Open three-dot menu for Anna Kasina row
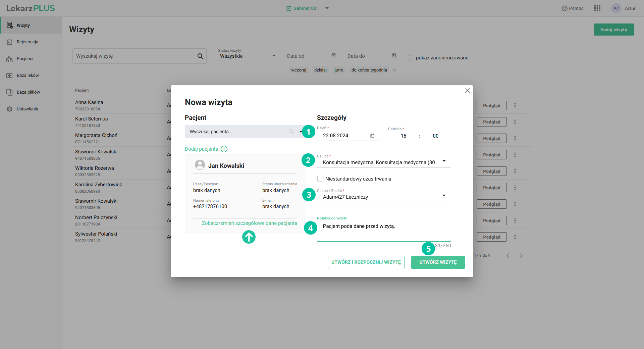This screenshot has height=349, width=644. [x=515, y=105]
